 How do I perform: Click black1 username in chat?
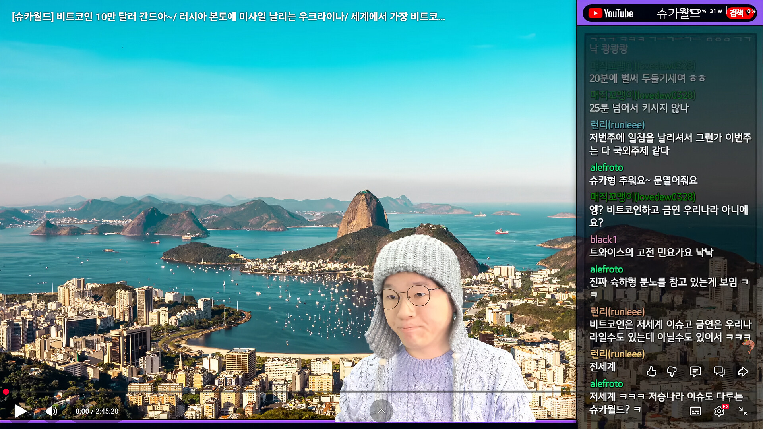[603, 240]
